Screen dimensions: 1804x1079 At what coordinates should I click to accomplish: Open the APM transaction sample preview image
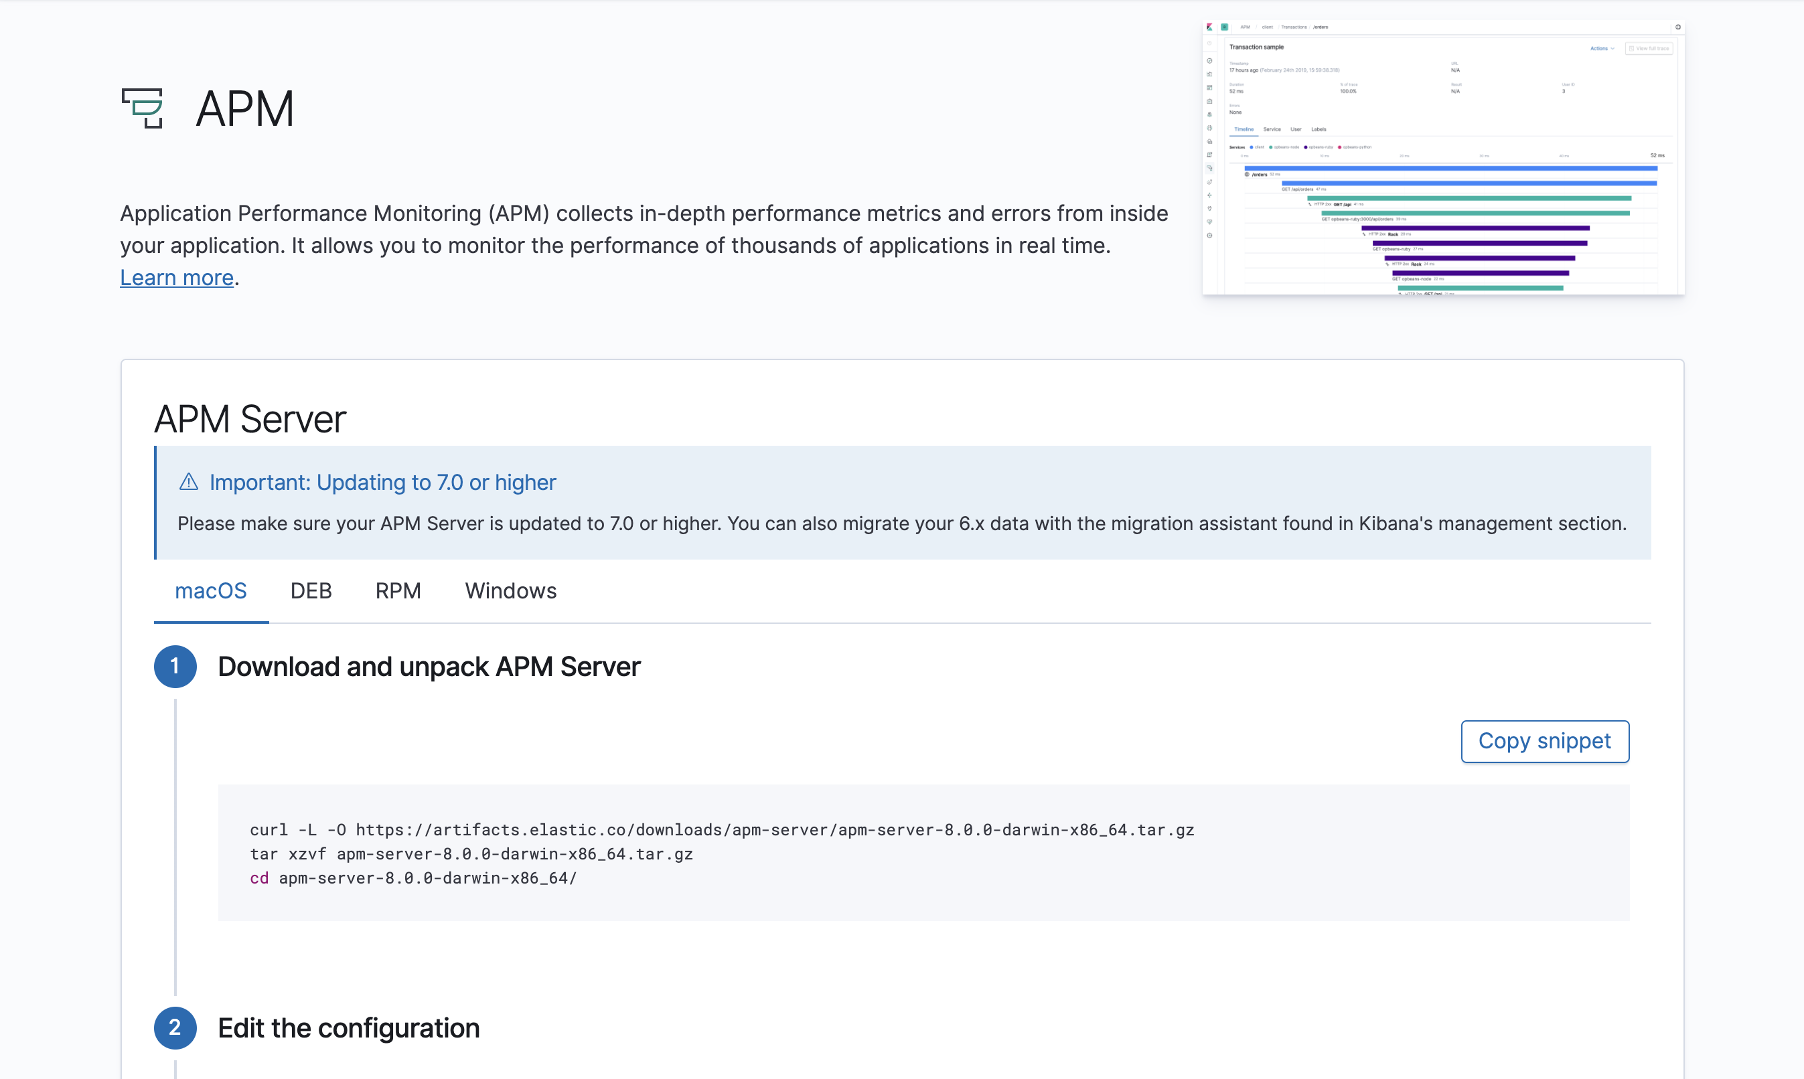click(1443, 158)
